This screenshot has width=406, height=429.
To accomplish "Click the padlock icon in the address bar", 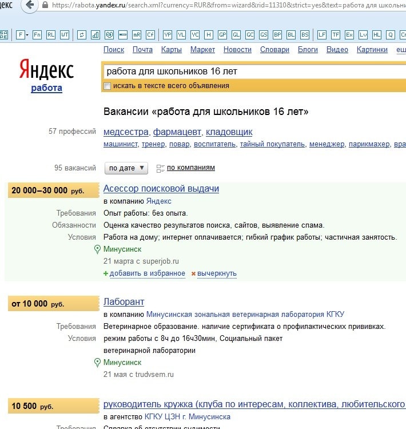I will point(45,5).
